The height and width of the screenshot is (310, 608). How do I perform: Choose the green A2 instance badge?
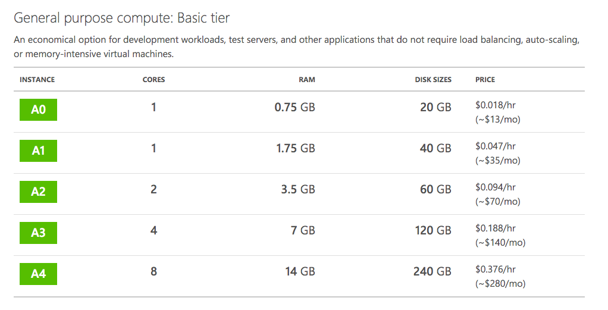pyautogui.click(x=38, y=192)
